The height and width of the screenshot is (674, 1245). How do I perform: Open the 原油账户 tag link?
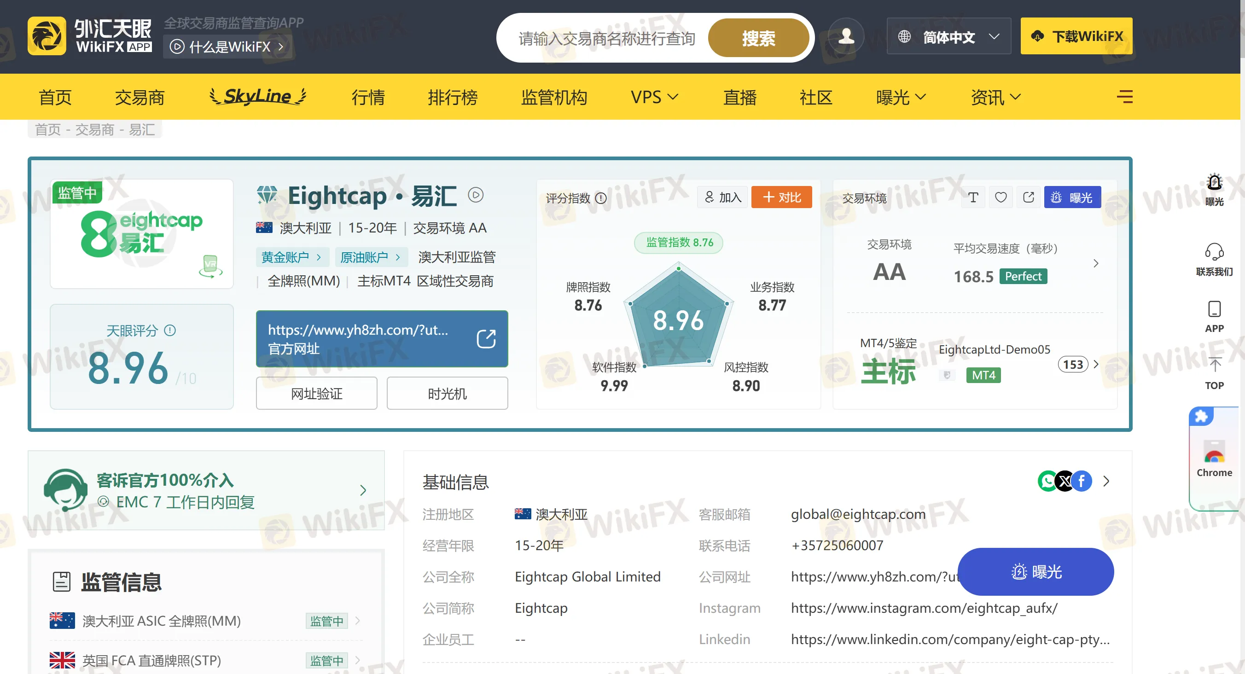371,257
